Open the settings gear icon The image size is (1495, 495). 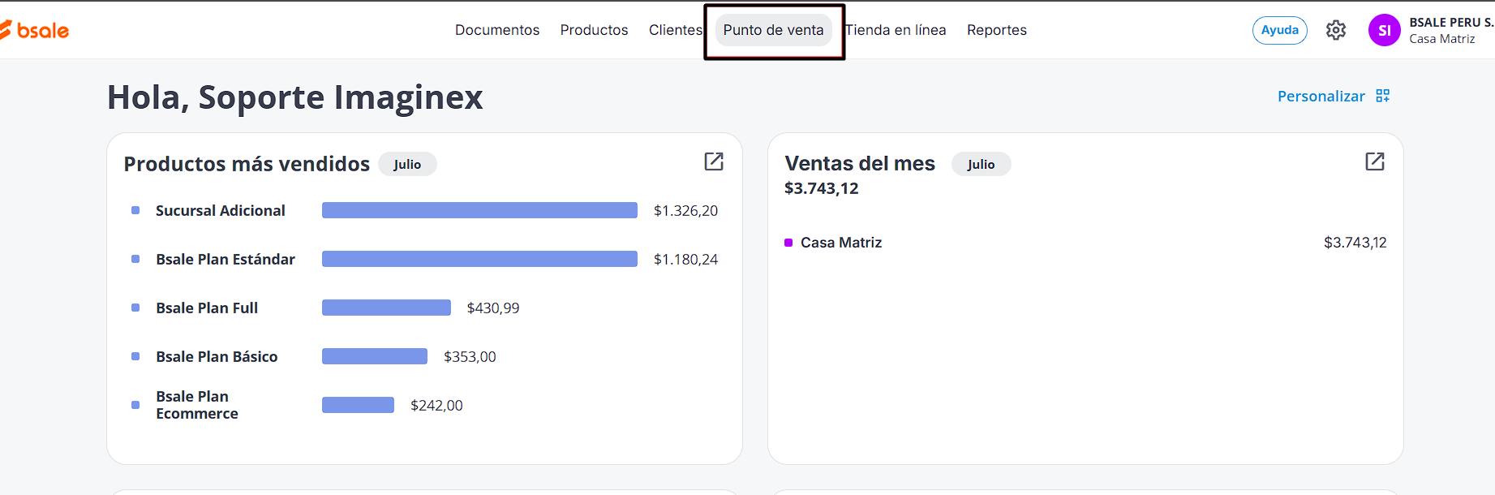1336,30
